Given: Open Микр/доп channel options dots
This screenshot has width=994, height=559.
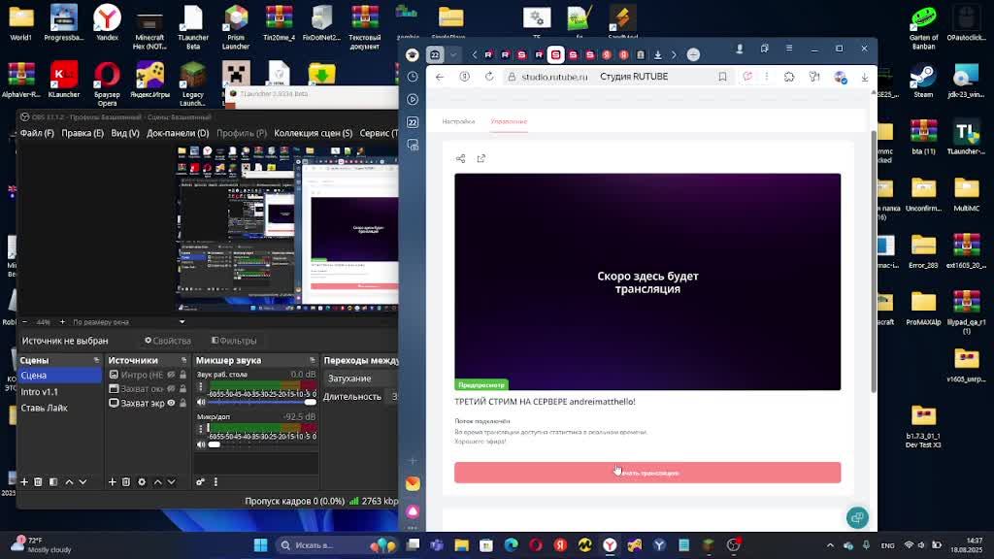Looking at the screenshot, I should click(x=201, y=429).
